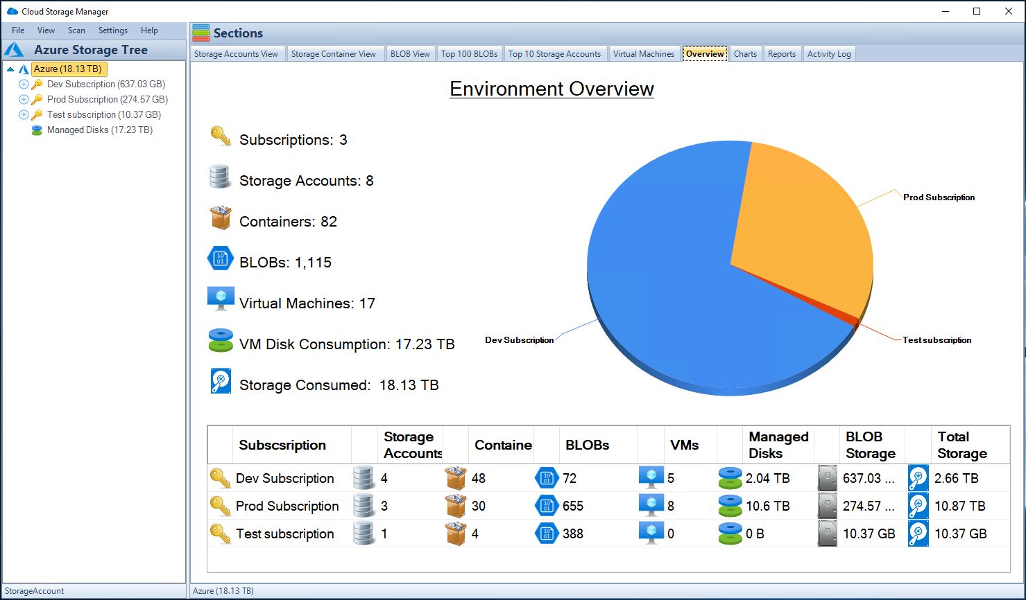Click the 'StorageAccount' status bar text
Image resolution: width=1026 pixels, height=600 pixels.
(x=35, y=591)
